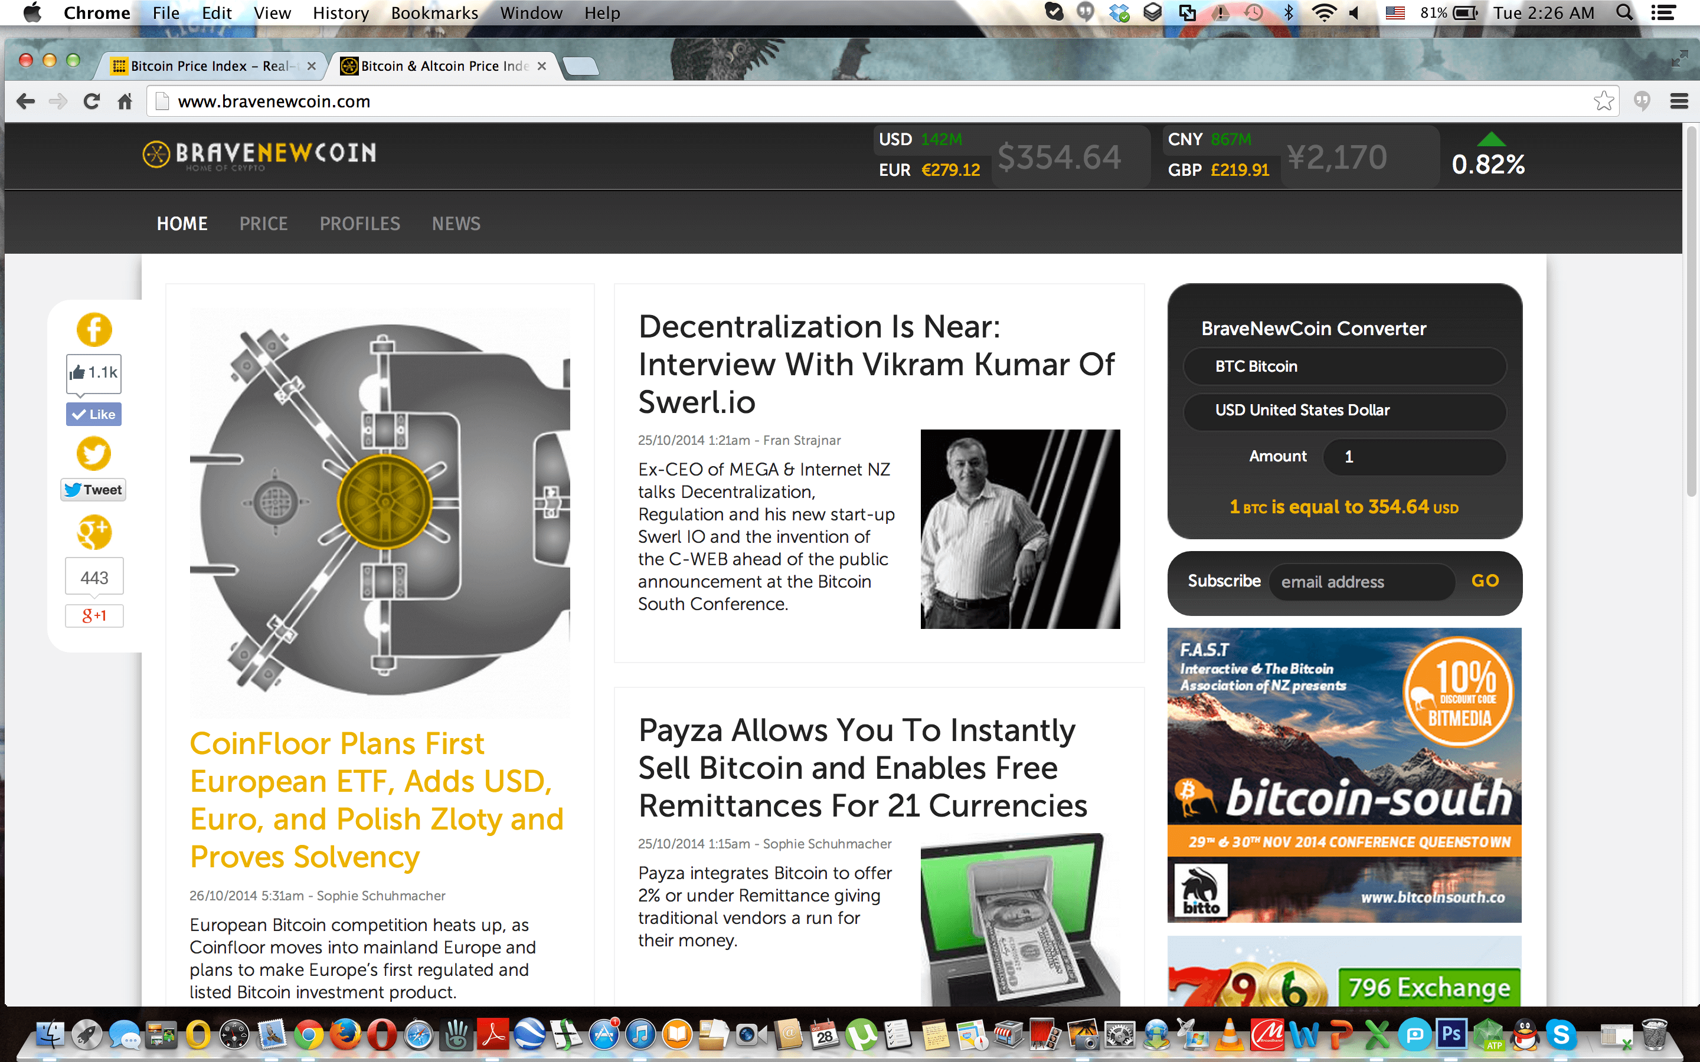This screenshot has width=1700, height=1062.
Task: Click the 0.82% price change indicator
Action: [1488, 165]
